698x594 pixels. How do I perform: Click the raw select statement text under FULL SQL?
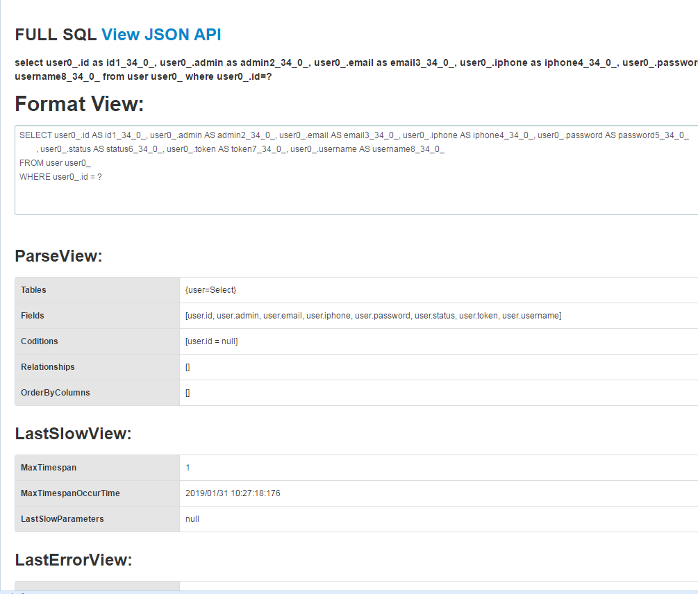pyautogui.click(x=356, y=70)
